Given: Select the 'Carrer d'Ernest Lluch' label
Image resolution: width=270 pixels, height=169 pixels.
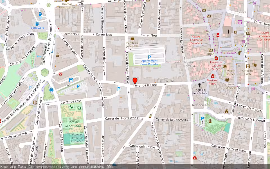Looking at the screenshot, I should point(12,94).
